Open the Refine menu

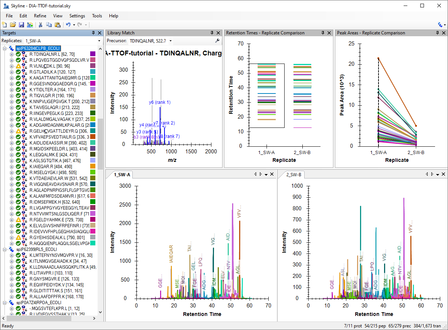(x=40, y=16)
